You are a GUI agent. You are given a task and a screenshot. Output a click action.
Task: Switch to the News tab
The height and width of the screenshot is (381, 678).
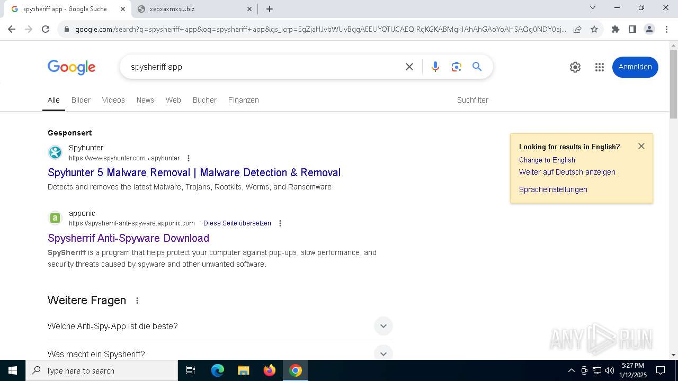145,100
